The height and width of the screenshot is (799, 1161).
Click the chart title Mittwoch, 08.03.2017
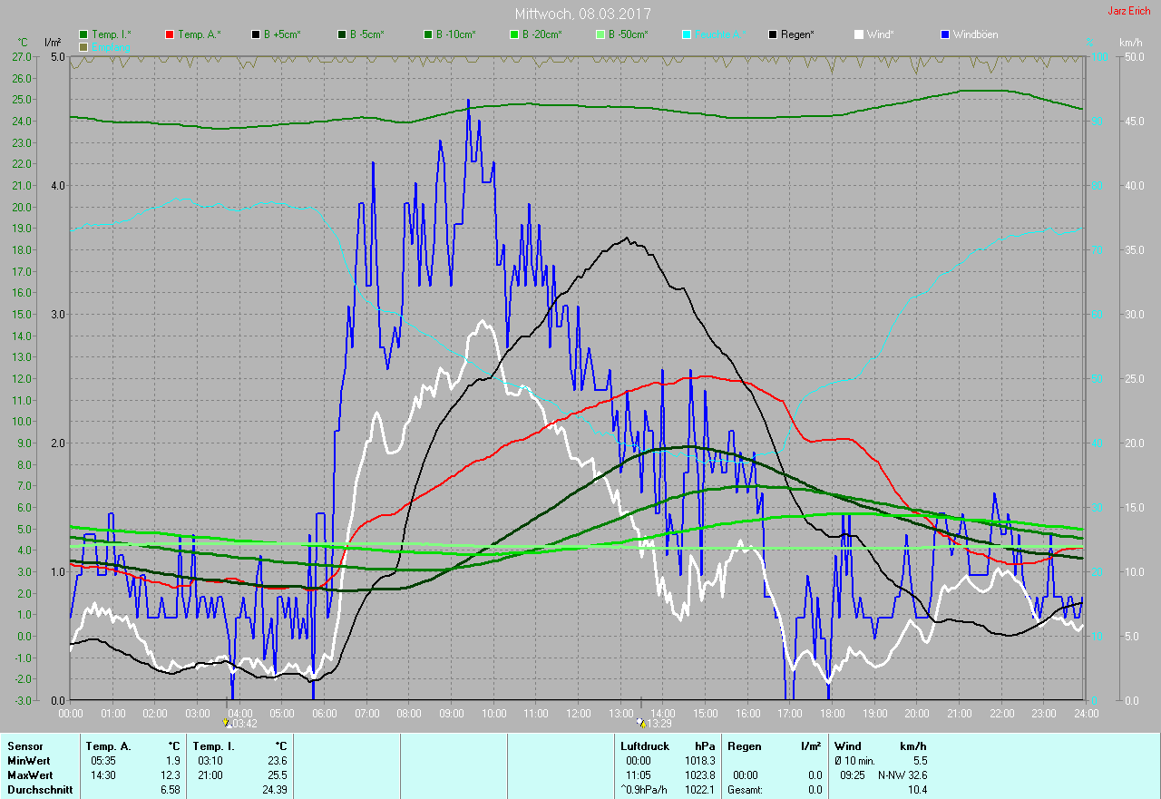(x=582, y=14)
